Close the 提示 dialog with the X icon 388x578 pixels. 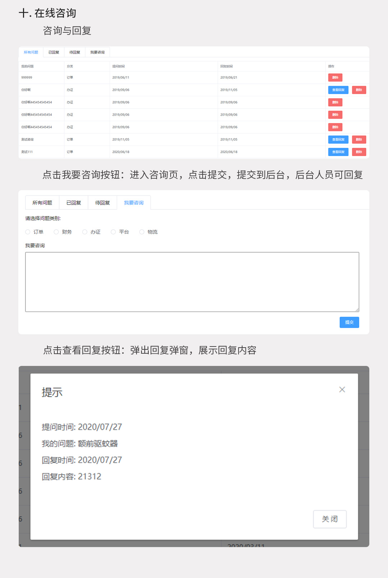(342, 390)
